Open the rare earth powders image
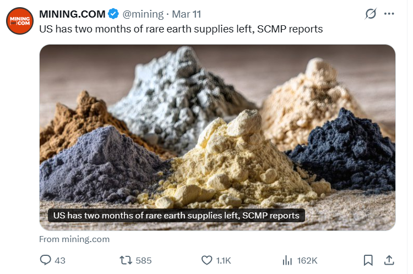The height and width of the screenshot is (274, 413). [x=217, y=127]
